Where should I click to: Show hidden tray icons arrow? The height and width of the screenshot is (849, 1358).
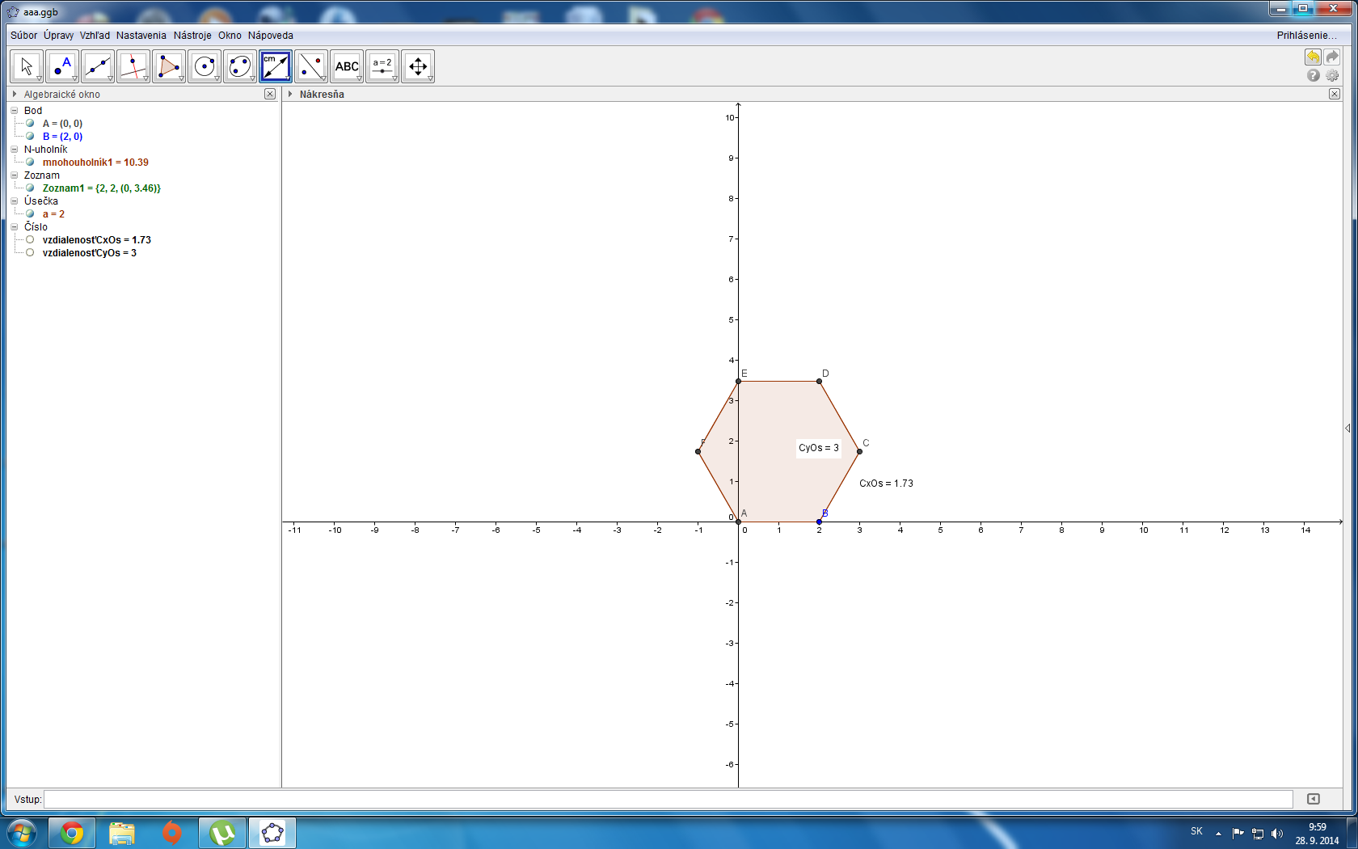click(x=1218, y=833)
